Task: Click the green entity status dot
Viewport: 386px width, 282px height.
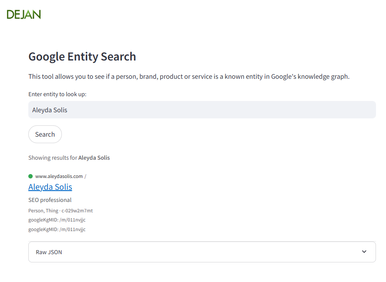Action: tap(30, 176)
